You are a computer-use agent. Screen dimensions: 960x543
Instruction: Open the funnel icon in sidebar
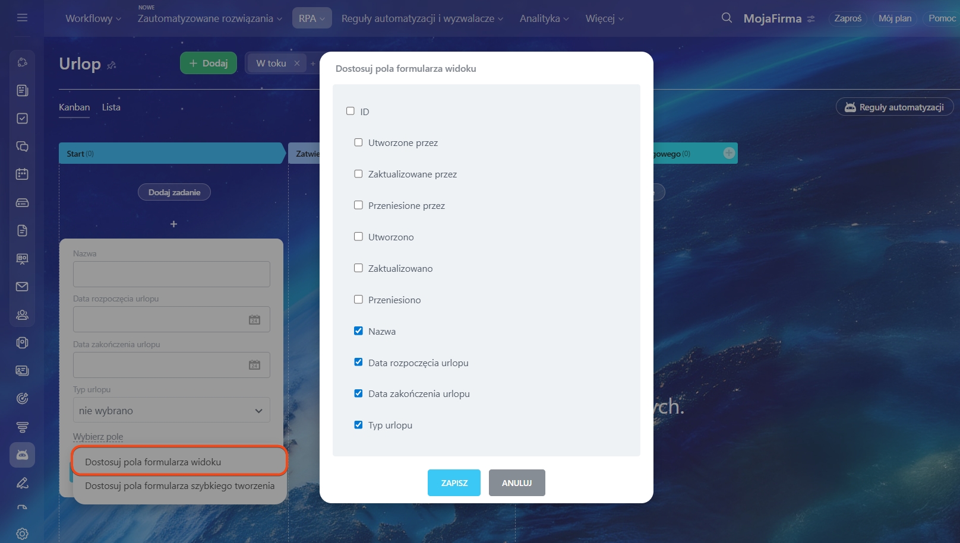tap(22, 427)
